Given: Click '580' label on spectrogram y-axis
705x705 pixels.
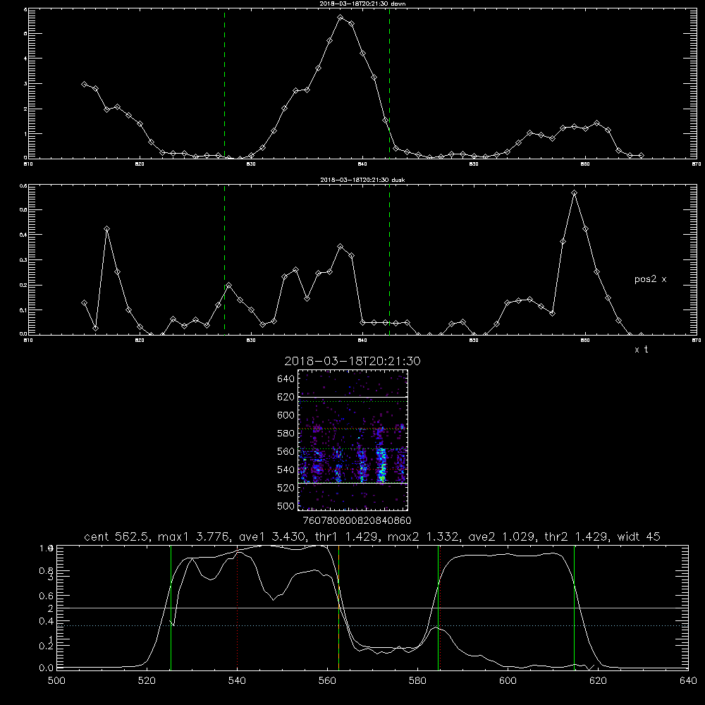Looking at the screenshot, I should coord(286,434).
